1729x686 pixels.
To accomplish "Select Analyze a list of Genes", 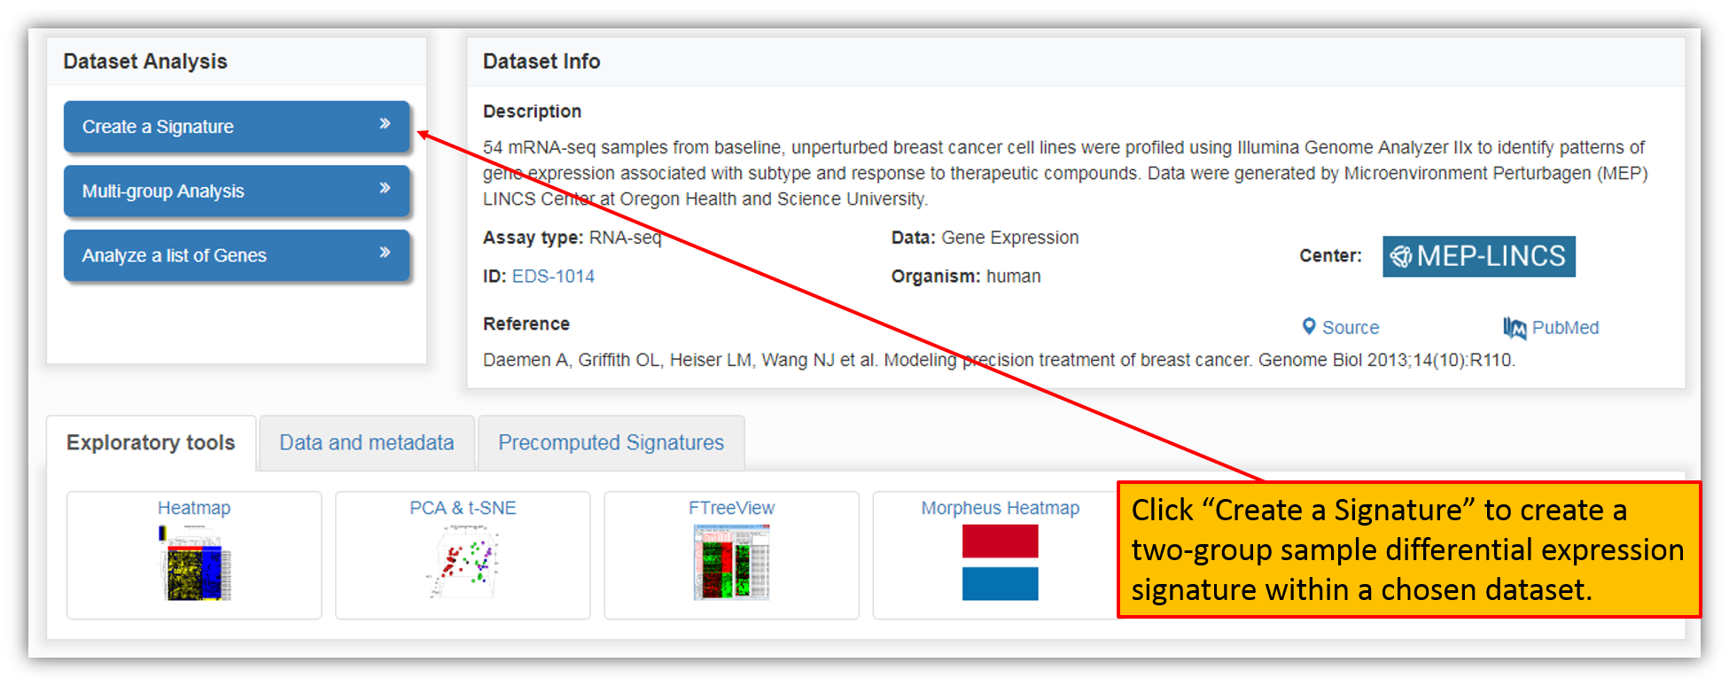I will click(237, 255).
